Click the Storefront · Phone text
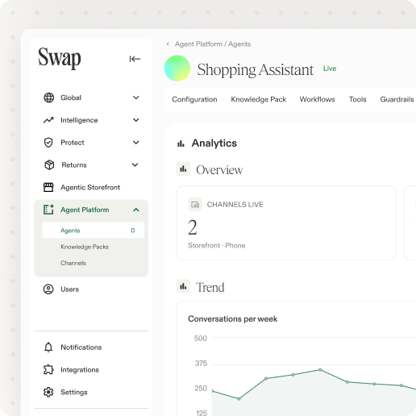The image size is (416, 416). 217,245
